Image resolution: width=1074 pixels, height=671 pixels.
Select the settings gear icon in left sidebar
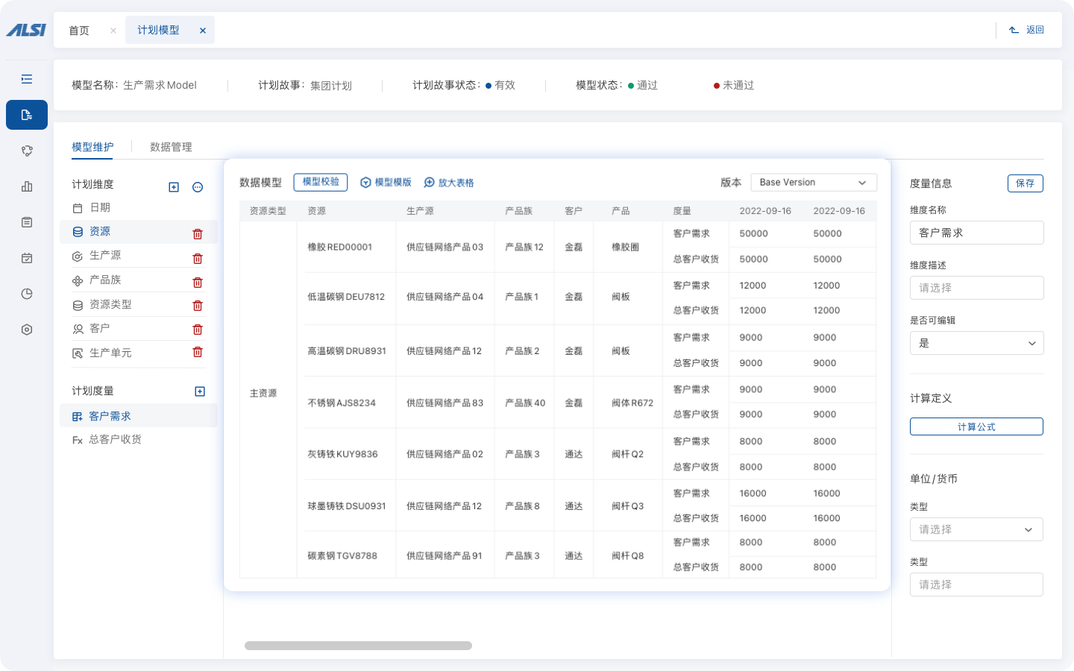click(x=27, y=329)
